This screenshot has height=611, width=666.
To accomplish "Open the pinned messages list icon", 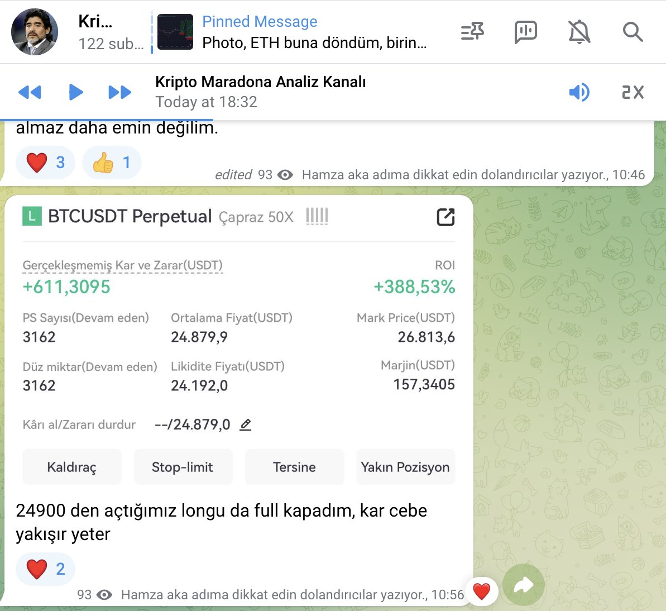I will tap(472, 32).
